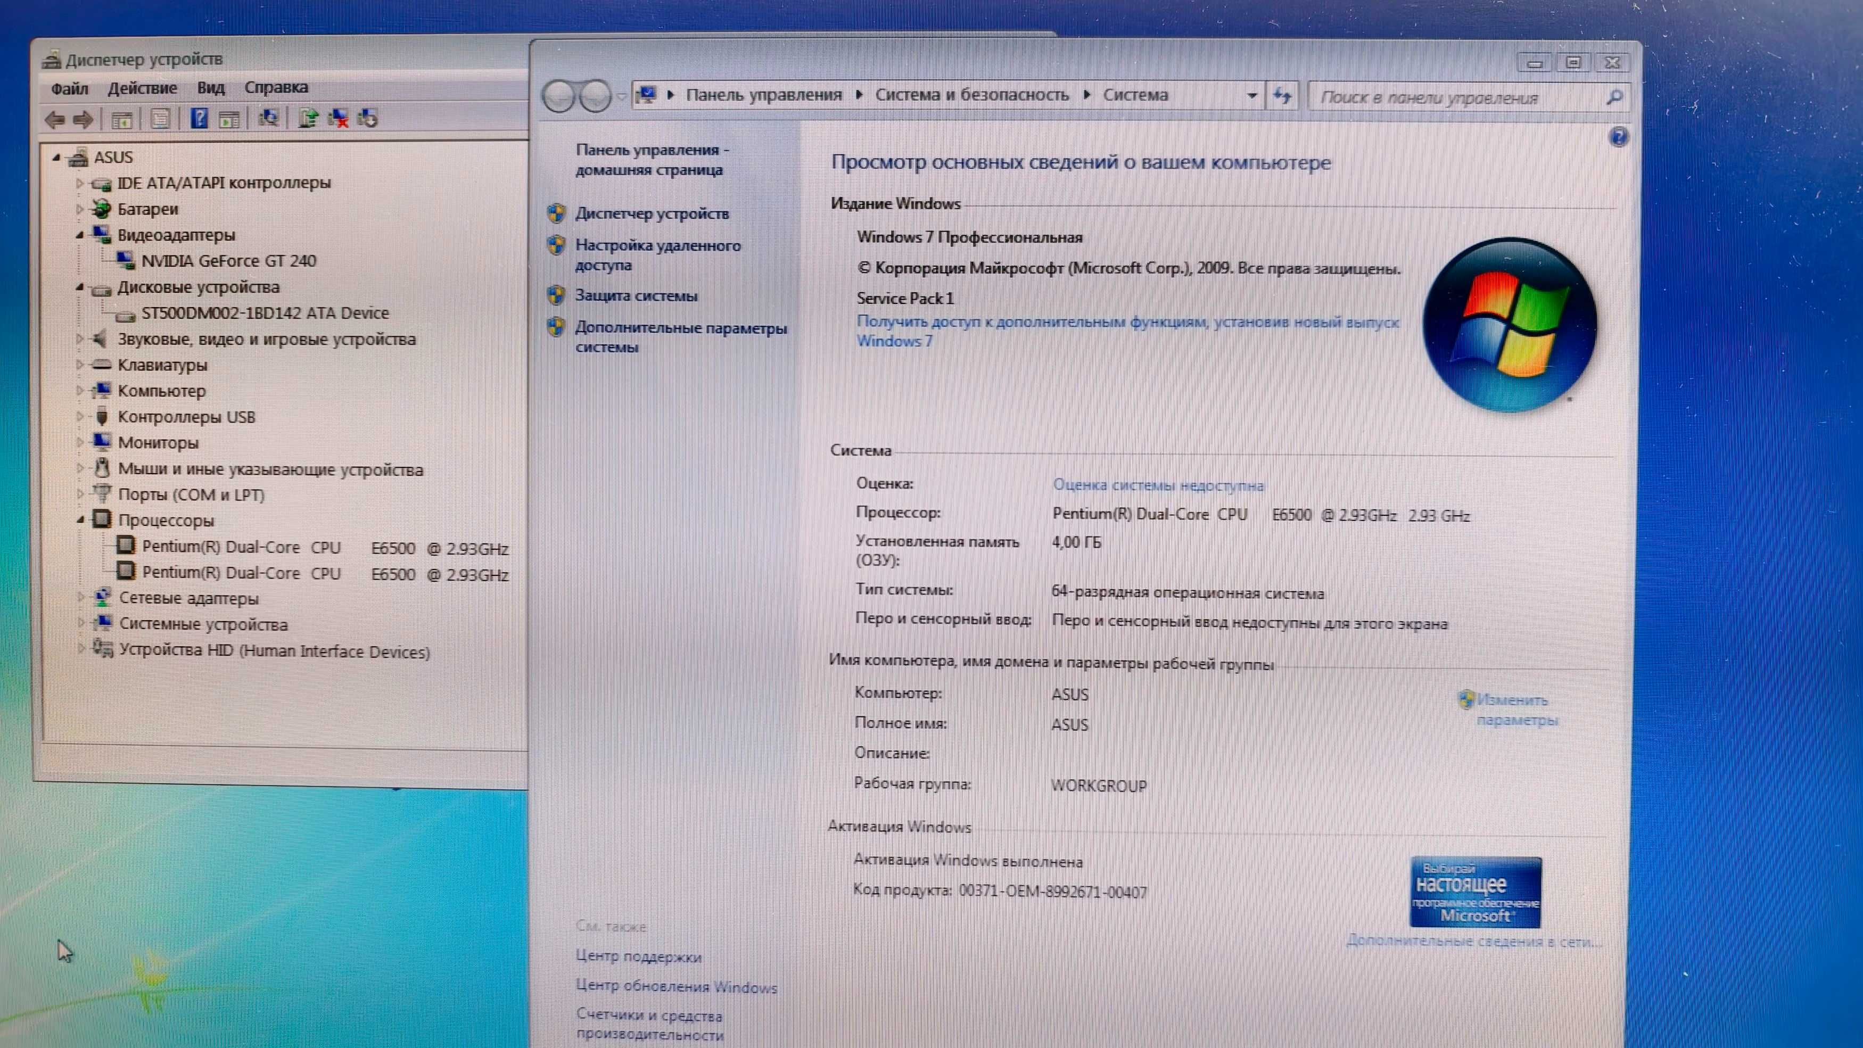Image resolution: width=1863 pixels, height=1048 pixels.
Task: Open Дополнительные параметры системы link
Action: tap(681, 337)
